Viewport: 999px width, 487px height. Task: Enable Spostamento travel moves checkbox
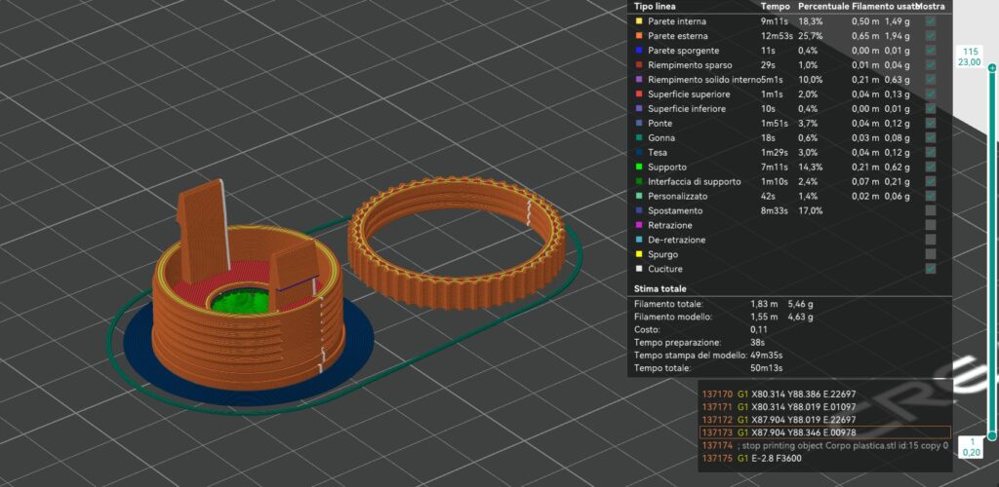coord(930,210)
